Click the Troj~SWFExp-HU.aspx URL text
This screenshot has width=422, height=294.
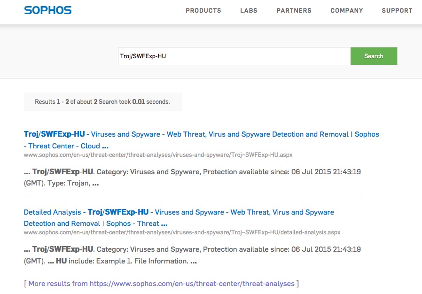click(x=158, y=155)
